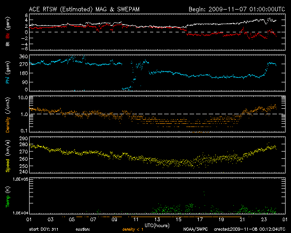The width and height of the screenshot is (291, 233).
Task: Select the '240' tick on the Speed axis
Action: pos(24,172)
